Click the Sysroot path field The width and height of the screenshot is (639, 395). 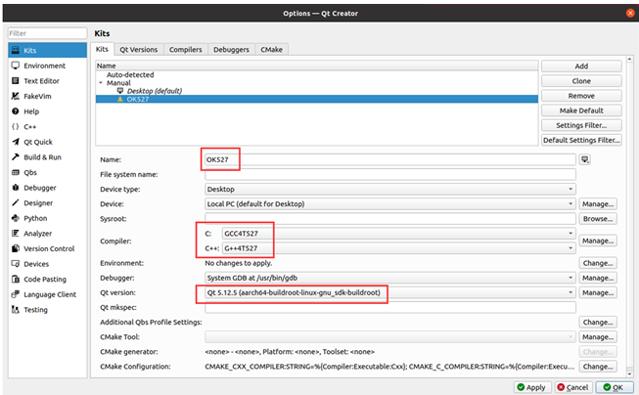click(x=390, y=219)
